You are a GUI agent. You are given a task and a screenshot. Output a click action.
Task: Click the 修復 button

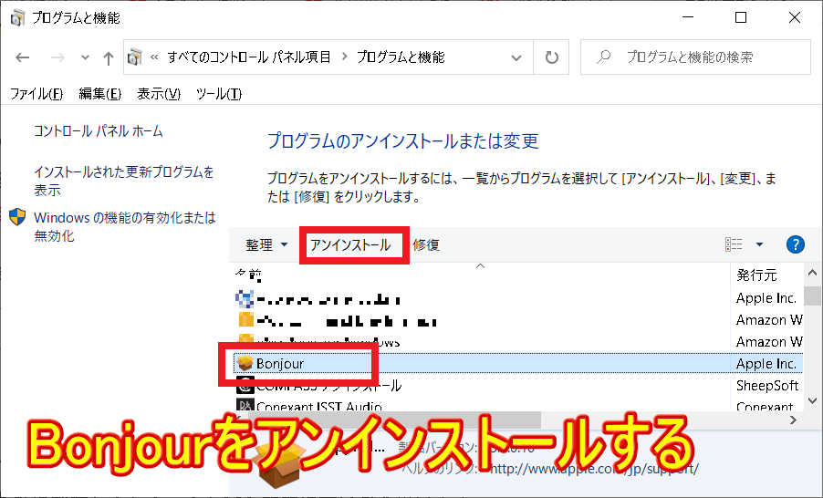[426, 245]
